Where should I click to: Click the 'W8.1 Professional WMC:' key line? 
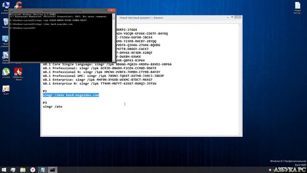coord(104,76)
